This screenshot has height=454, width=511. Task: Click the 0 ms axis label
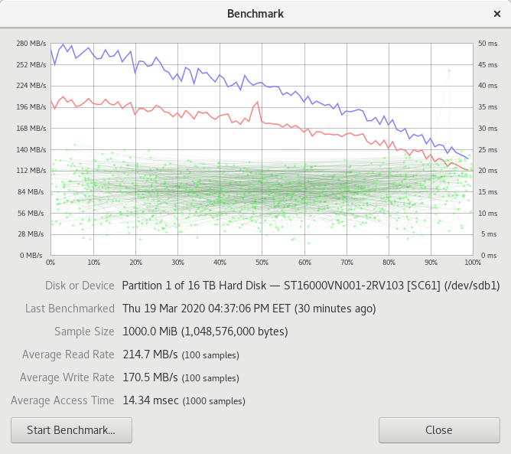[489, 256]
